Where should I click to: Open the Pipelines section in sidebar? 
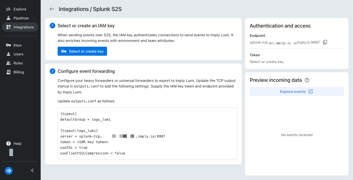(x=20, y=18)
